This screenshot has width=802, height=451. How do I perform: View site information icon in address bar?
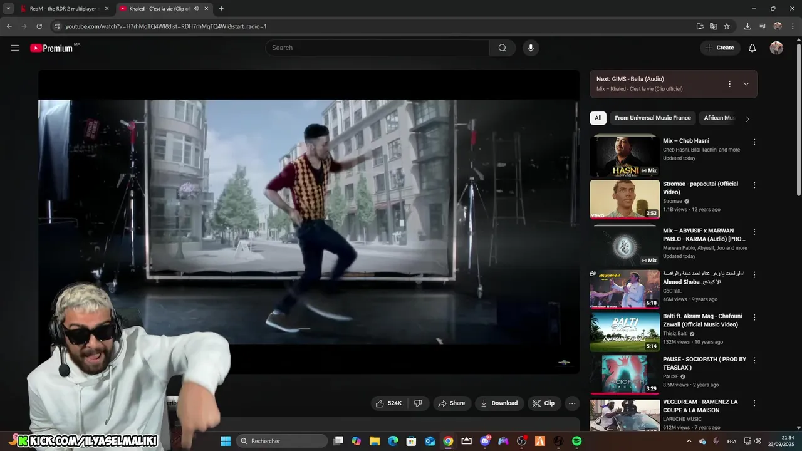[x=57, y=26]
